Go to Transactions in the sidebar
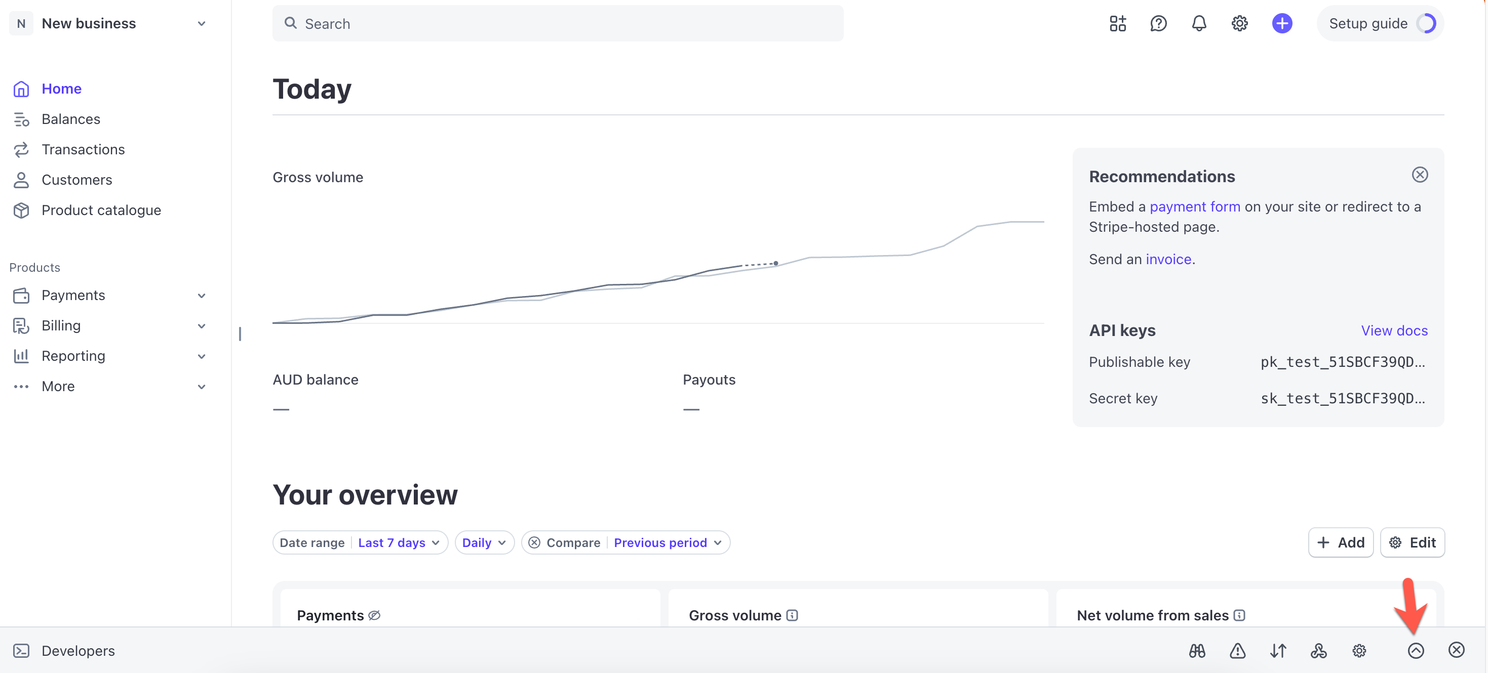Screen dimensions: 1488x673 pos(83,149)
